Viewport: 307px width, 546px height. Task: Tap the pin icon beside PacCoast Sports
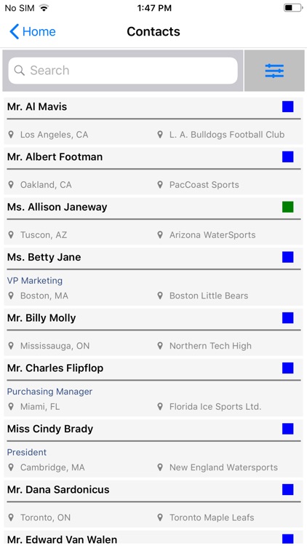coord(160,185)
